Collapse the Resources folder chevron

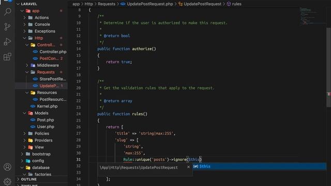(x=27, y=92)
